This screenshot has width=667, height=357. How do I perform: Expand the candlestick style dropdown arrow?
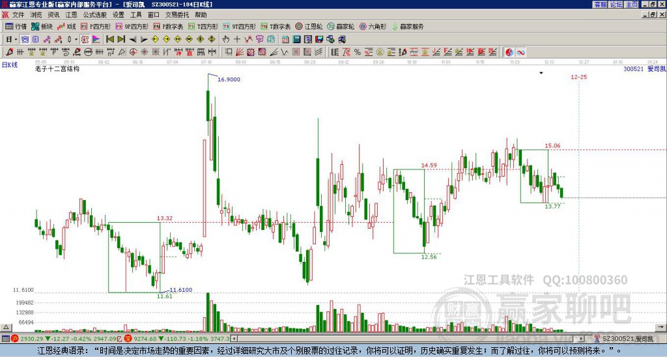pyautogui.click(x=76, y=40)
